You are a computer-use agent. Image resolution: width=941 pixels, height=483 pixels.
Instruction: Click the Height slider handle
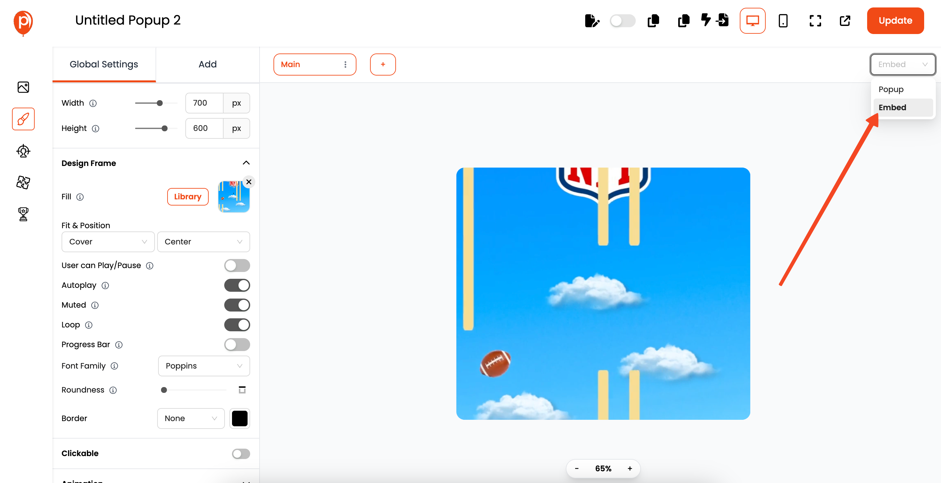(165, 128)
